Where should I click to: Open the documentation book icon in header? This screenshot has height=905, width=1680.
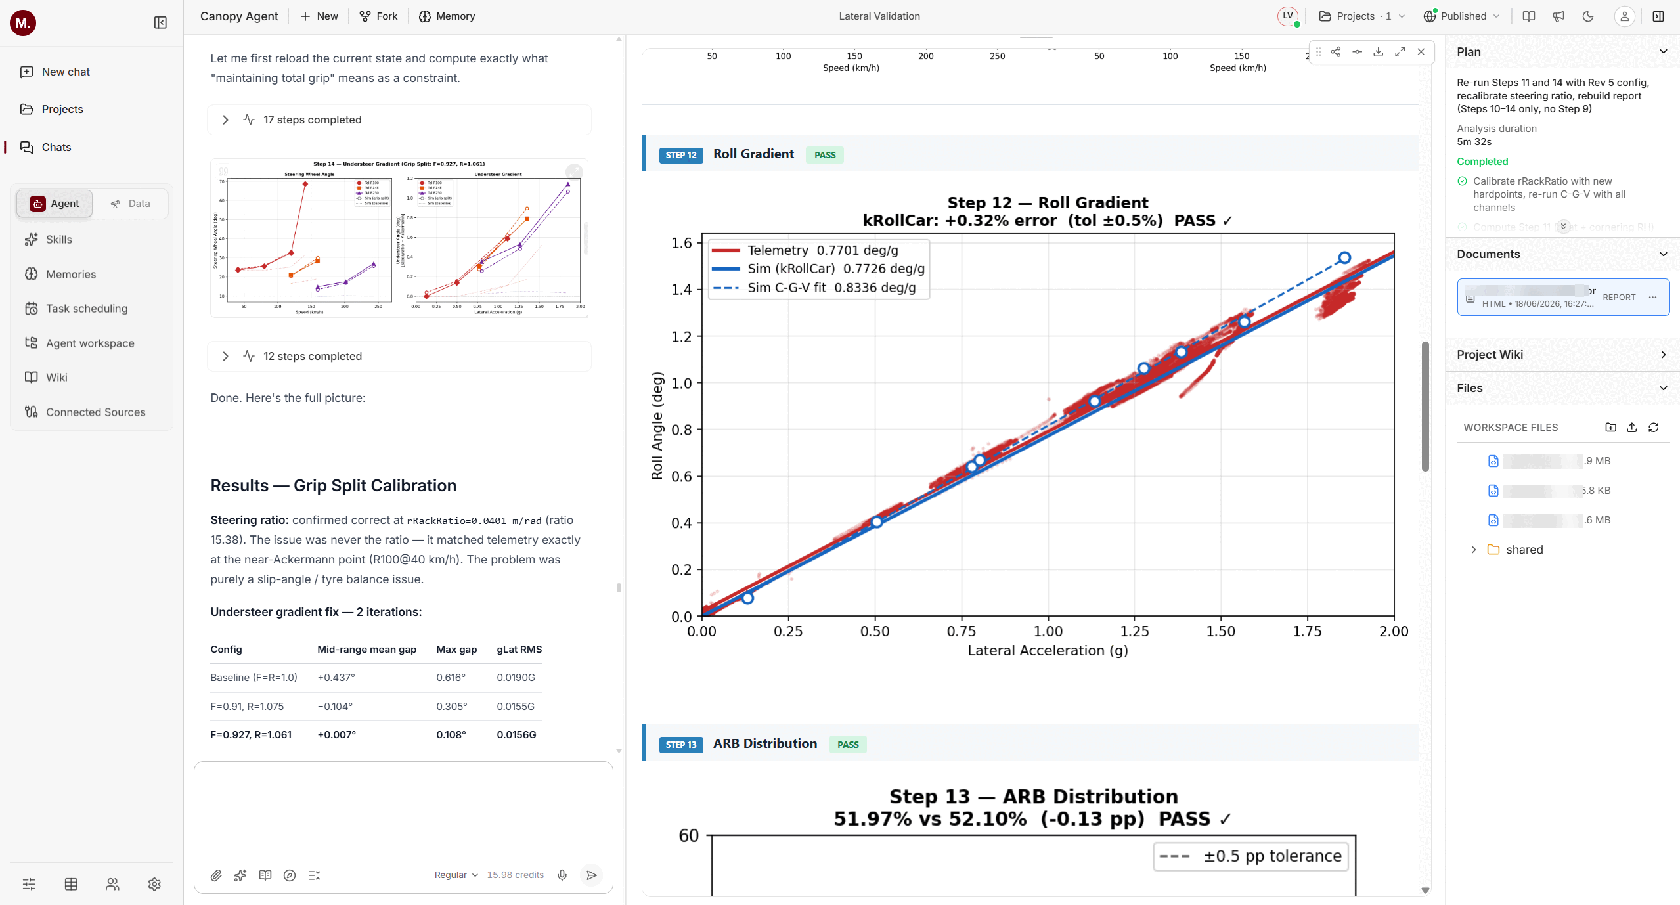click(1529, 16)
